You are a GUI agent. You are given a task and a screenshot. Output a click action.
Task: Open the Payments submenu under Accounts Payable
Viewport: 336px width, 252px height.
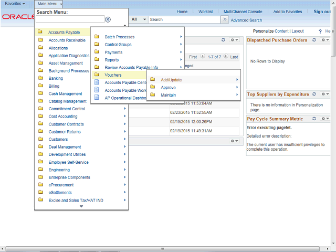point(113,52)
